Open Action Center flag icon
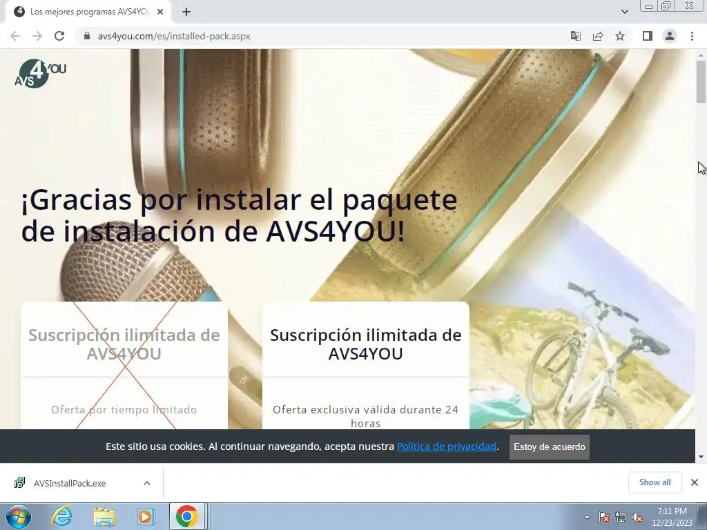Screen dimensions: 707x530 click(604, 518)
